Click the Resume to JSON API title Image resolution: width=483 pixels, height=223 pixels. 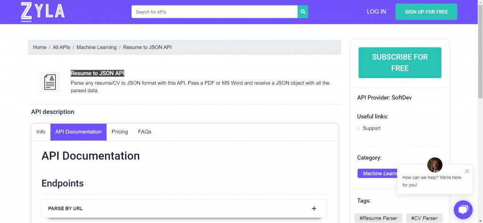pyautogui.click(x=97, y=73)
